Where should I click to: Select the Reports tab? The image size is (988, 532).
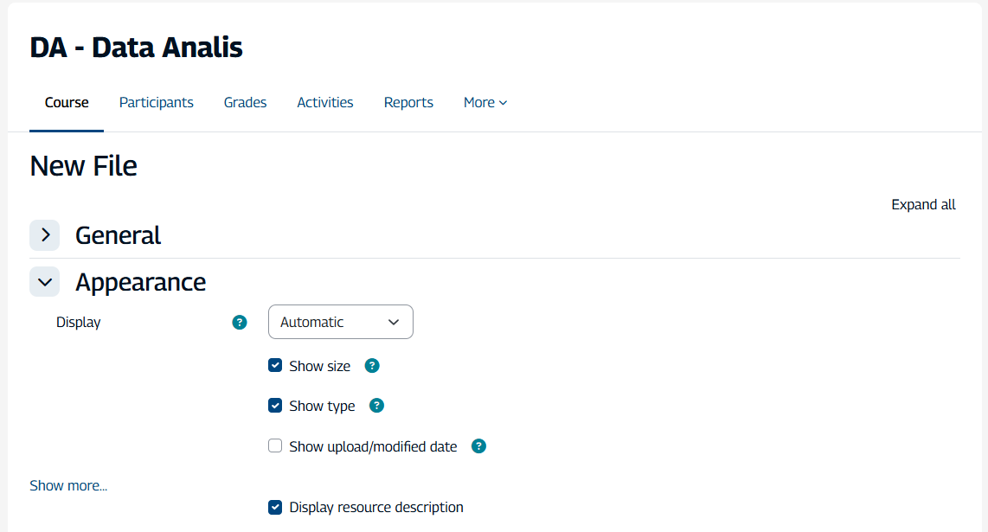pyautogui.click(x=408, y=102)
